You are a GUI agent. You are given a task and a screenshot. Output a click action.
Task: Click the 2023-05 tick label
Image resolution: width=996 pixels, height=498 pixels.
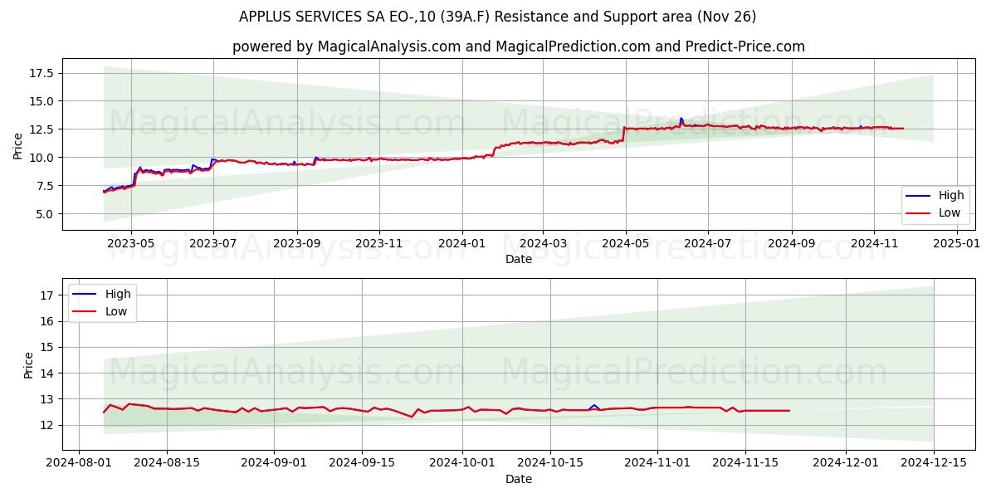tap(131, 244)
